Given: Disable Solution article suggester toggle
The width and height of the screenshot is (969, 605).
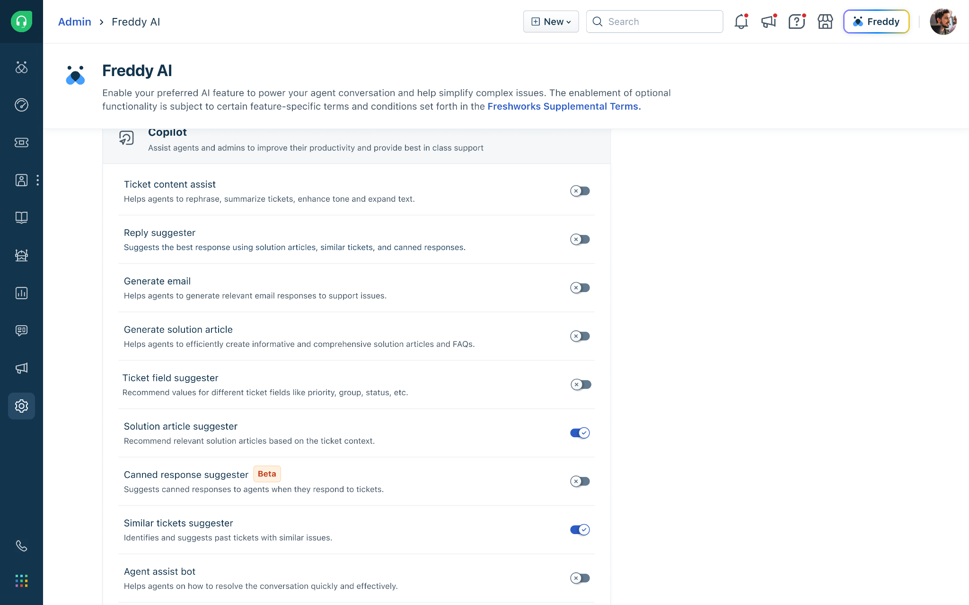Looking at the screenshot, I should click(580, 433).
